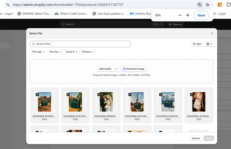Open Alliant Credit Union bookmark
This screenshot has height=149, width=231.
point(71,14)
